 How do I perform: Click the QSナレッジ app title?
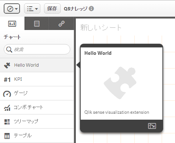[x=75, y=9]
